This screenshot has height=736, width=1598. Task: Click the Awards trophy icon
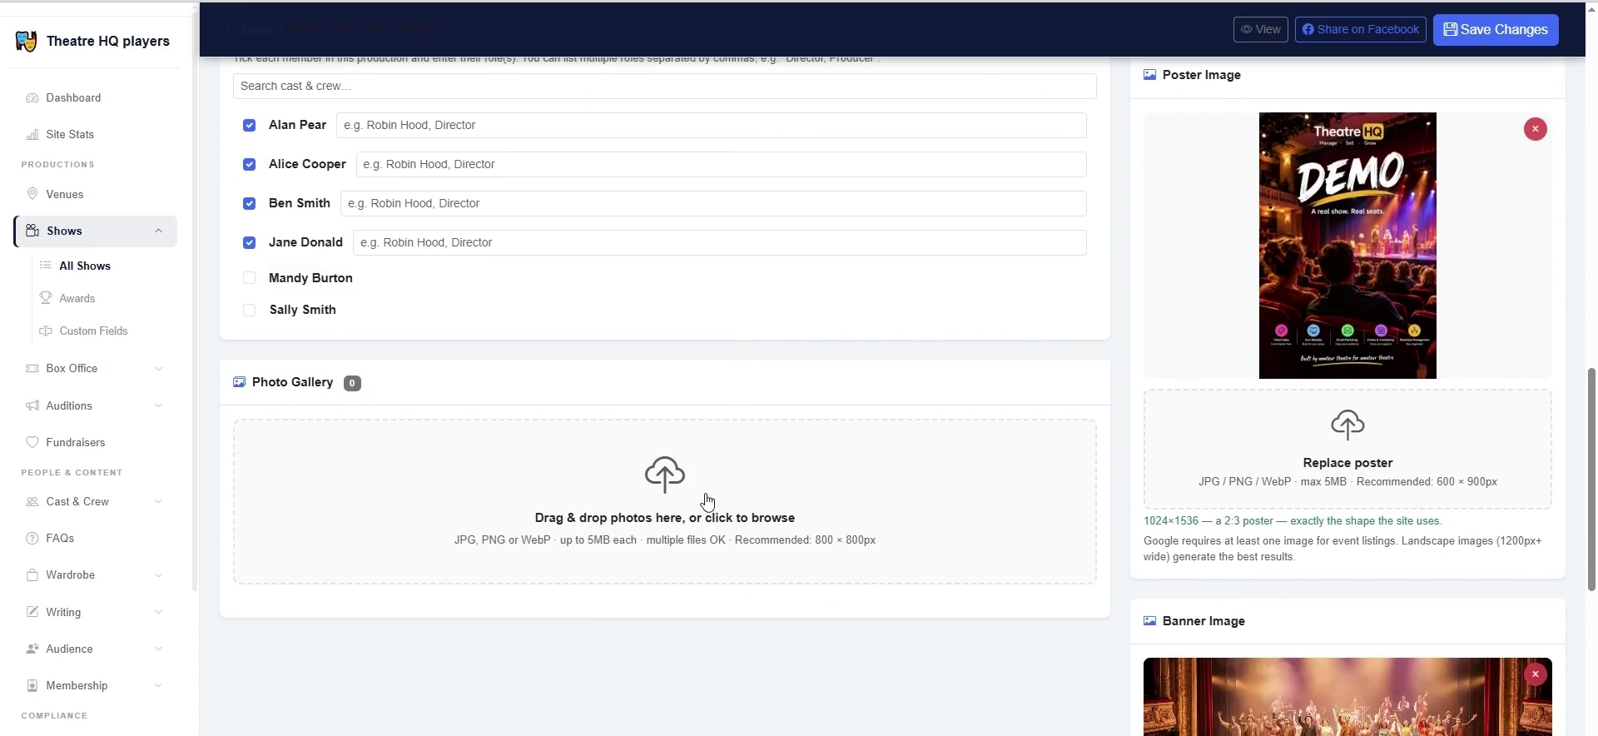(x=46, y=298)
